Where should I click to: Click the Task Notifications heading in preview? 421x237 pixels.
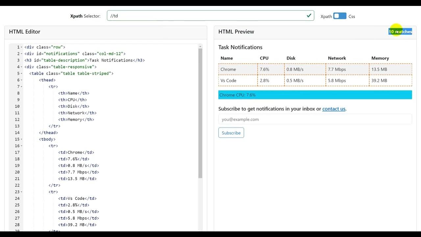click(x=240, y=47)
